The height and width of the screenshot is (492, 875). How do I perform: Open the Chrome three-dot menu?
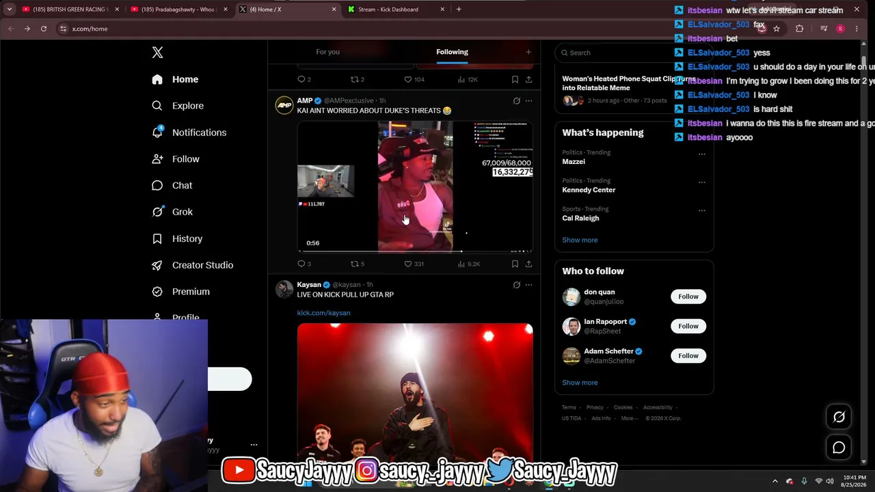[x=857, y=29]
